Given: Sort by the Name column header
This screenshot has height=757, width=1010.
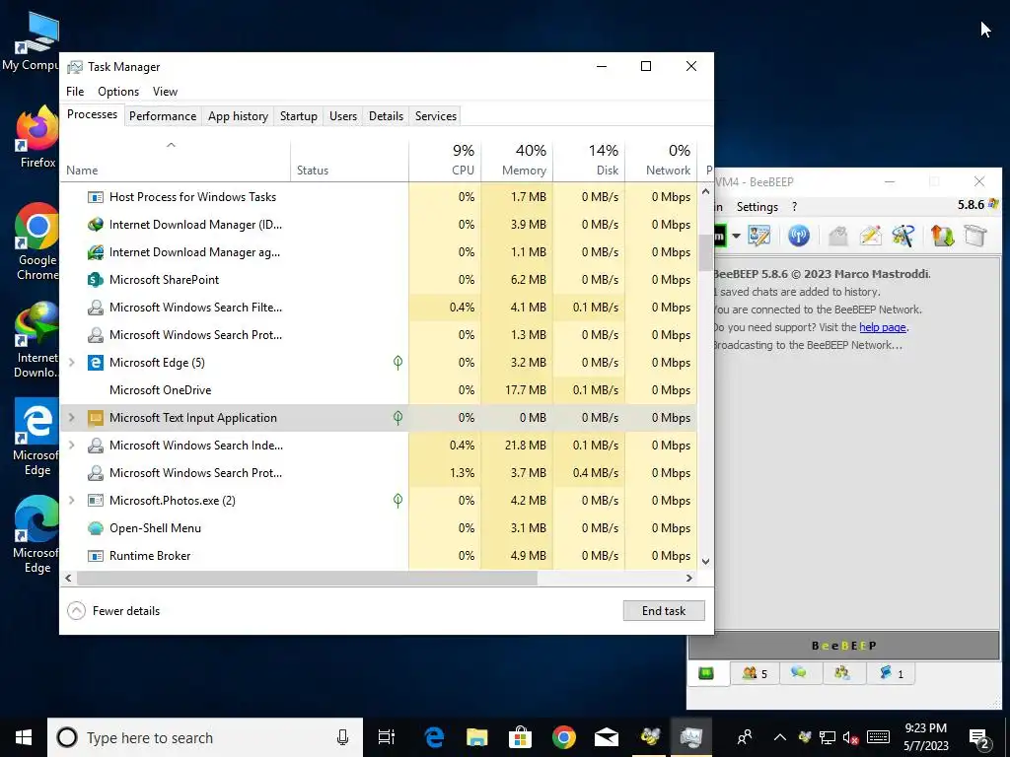Looking at the screenshot, I should (x=176, y=160).
